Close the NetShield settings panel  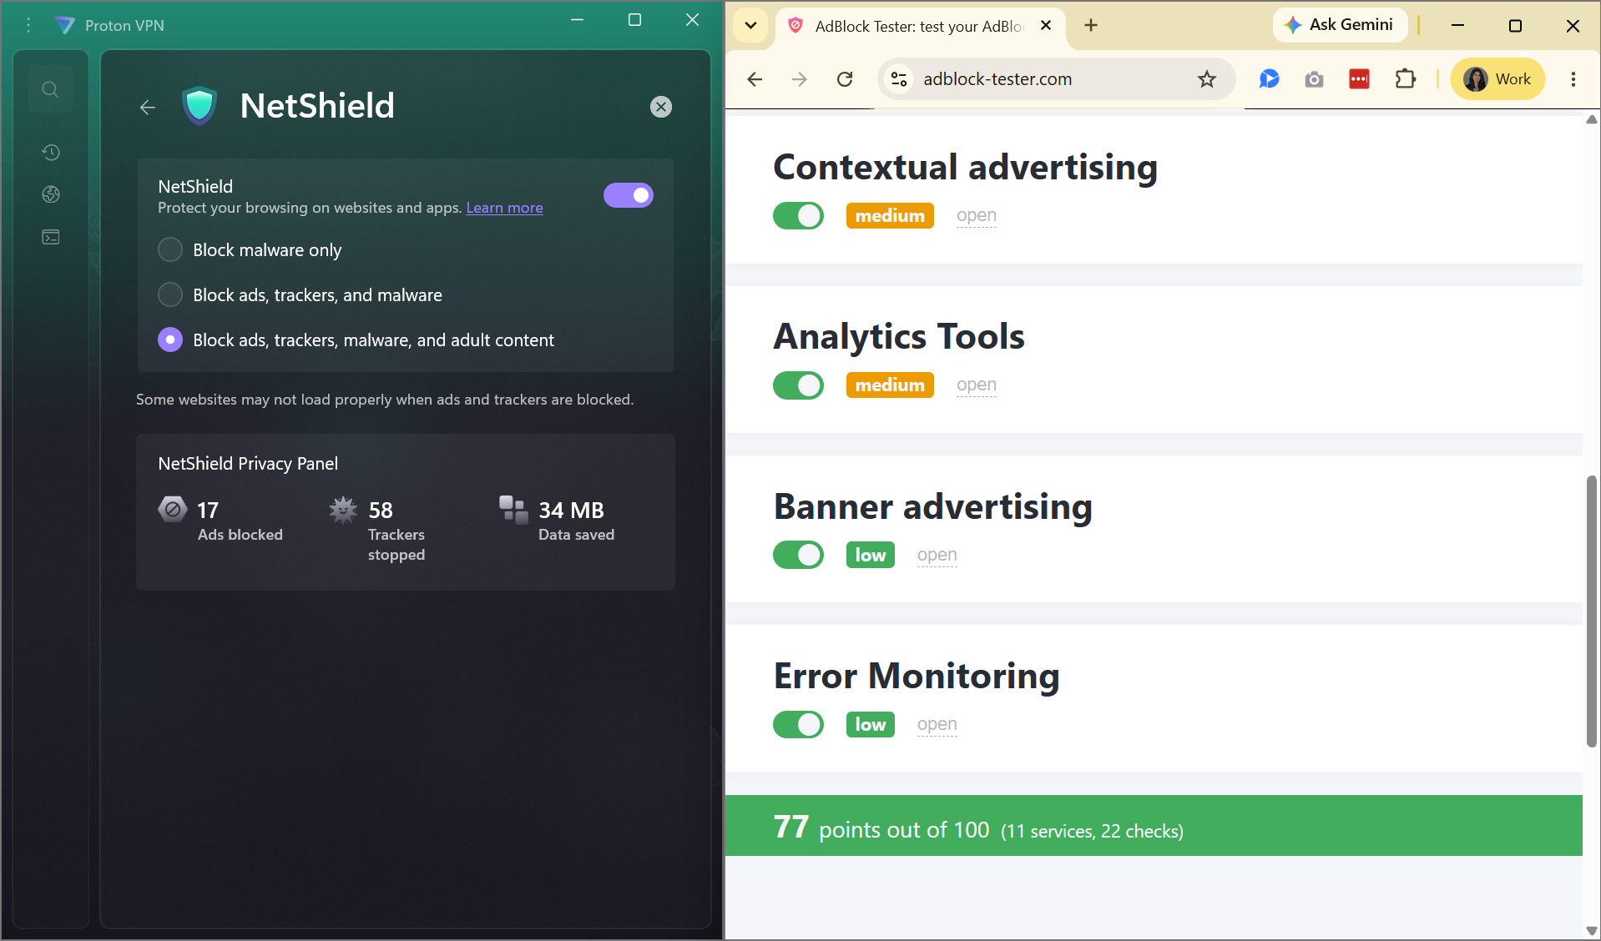(x=661, y=107)
